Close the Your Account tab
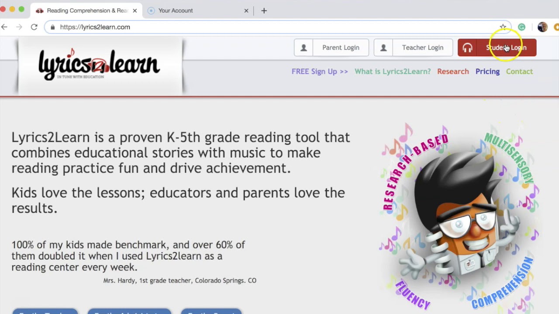The image size is (559, 314). pyautogui.click(x=246, y=10)
